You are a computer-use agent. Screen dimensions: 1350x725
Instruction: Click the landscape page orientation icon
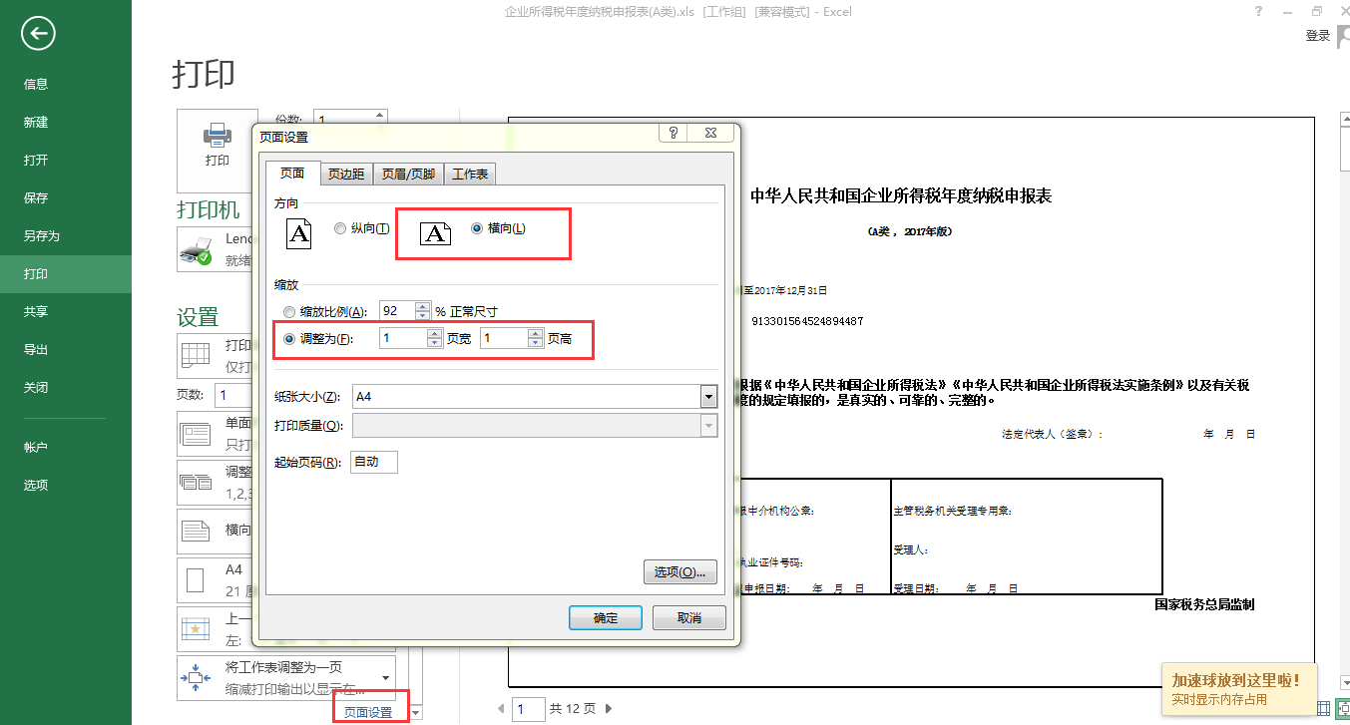[x=434, y=233]
